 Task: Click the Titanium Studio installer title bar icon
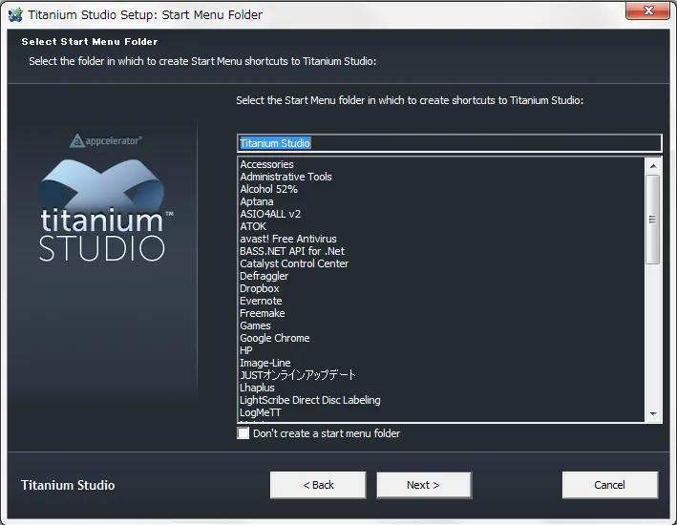click(14, 14)
